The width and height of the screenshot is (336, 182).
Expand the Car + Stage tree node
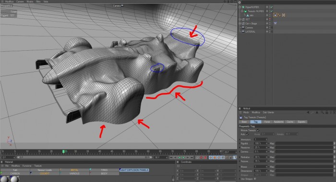coord(240,23)
